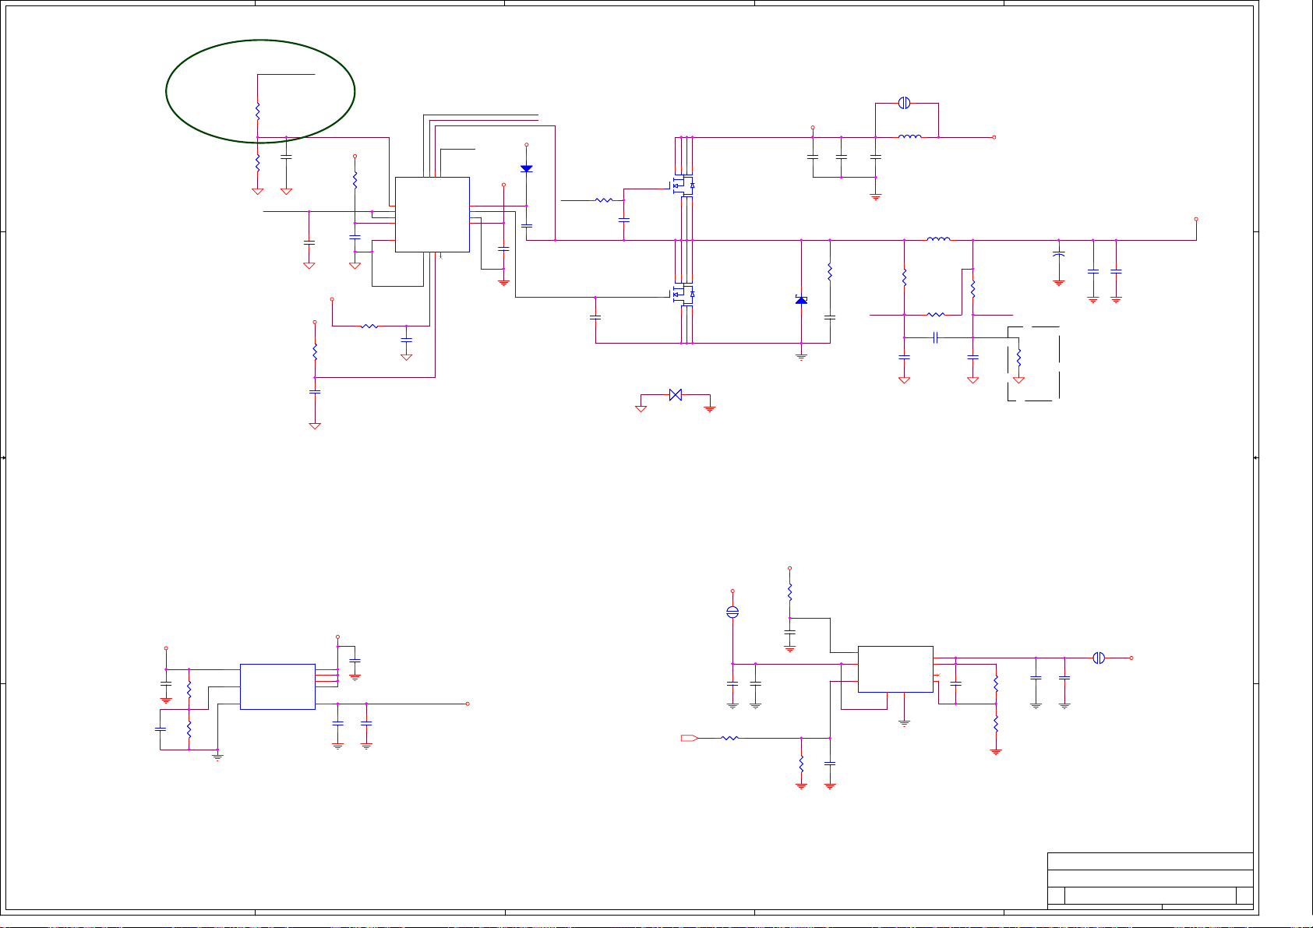Screen dimensions: 1313x928
Task: Select the jumper symbol above the input inductor
Action: click(x=905, y=103)
